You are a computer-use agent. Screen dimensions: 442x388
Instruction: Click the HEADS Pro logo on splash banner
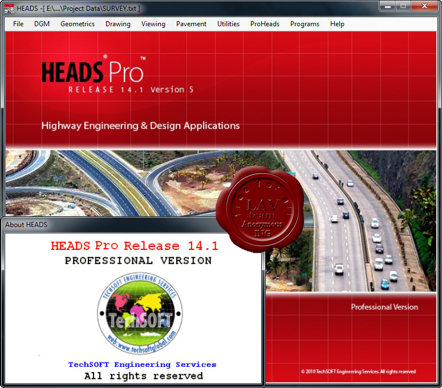pyautogui.click(x=94, y=69)
